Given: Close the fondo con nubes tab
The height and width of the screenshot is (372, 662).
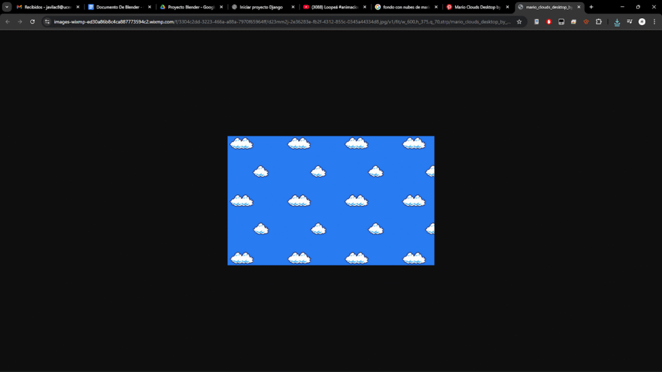Looking at the screenshot, I should [x=436, y=6].
